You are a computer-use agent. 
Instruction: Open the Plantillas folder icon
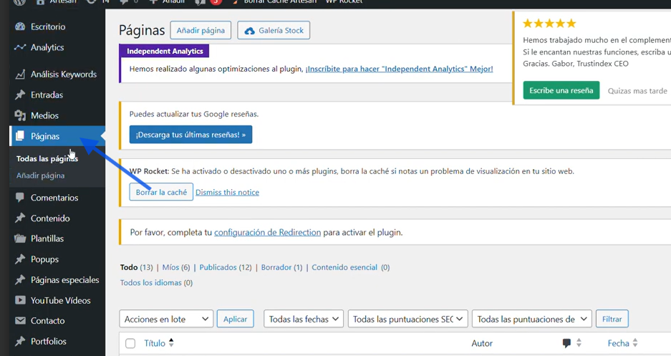(20, 239)
